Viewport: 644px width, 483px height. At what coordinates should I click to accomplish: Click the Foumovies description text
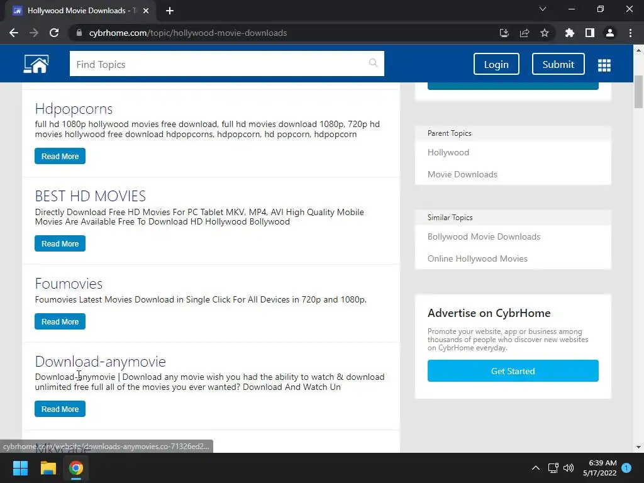[x=201, y=300]
